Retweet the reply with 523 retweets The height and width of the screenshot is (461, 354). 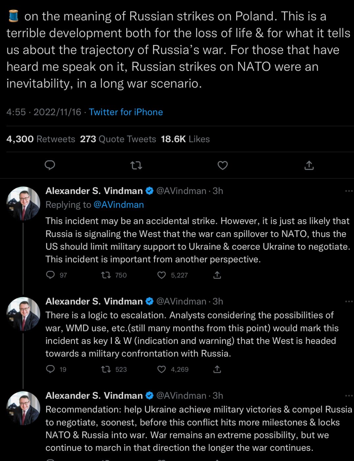tap(106, 369)
